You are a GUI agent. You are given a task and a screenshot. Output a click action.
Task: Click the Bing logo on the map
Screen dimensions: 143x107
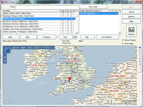pos(8,102)
